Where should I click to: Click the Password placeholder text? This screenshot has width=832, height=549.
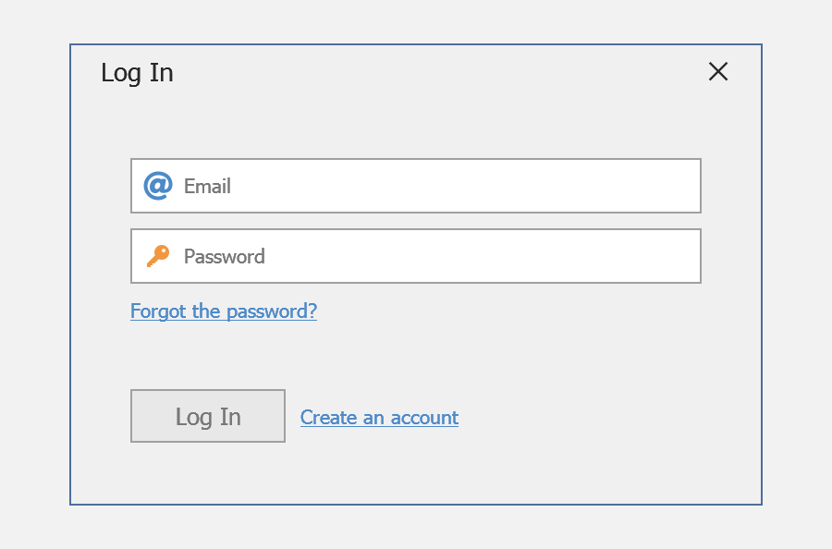(x=224, y=256)
